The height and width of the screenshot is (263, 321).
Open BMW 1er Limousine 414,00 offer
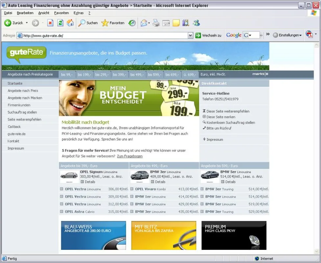(x=165, y=197)
